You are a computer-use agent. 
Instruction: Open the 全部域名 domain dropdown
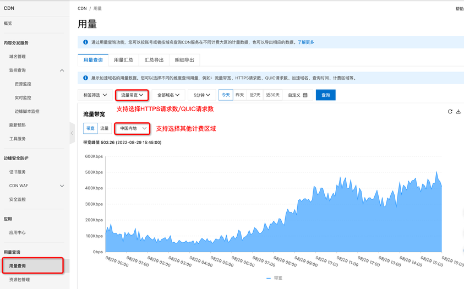[x=168, y=95]
